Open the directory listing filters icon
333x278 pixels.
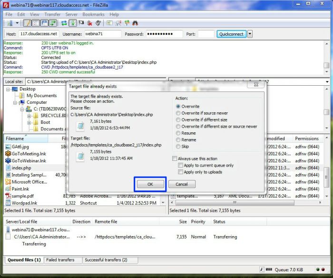(x=109, y=23)
